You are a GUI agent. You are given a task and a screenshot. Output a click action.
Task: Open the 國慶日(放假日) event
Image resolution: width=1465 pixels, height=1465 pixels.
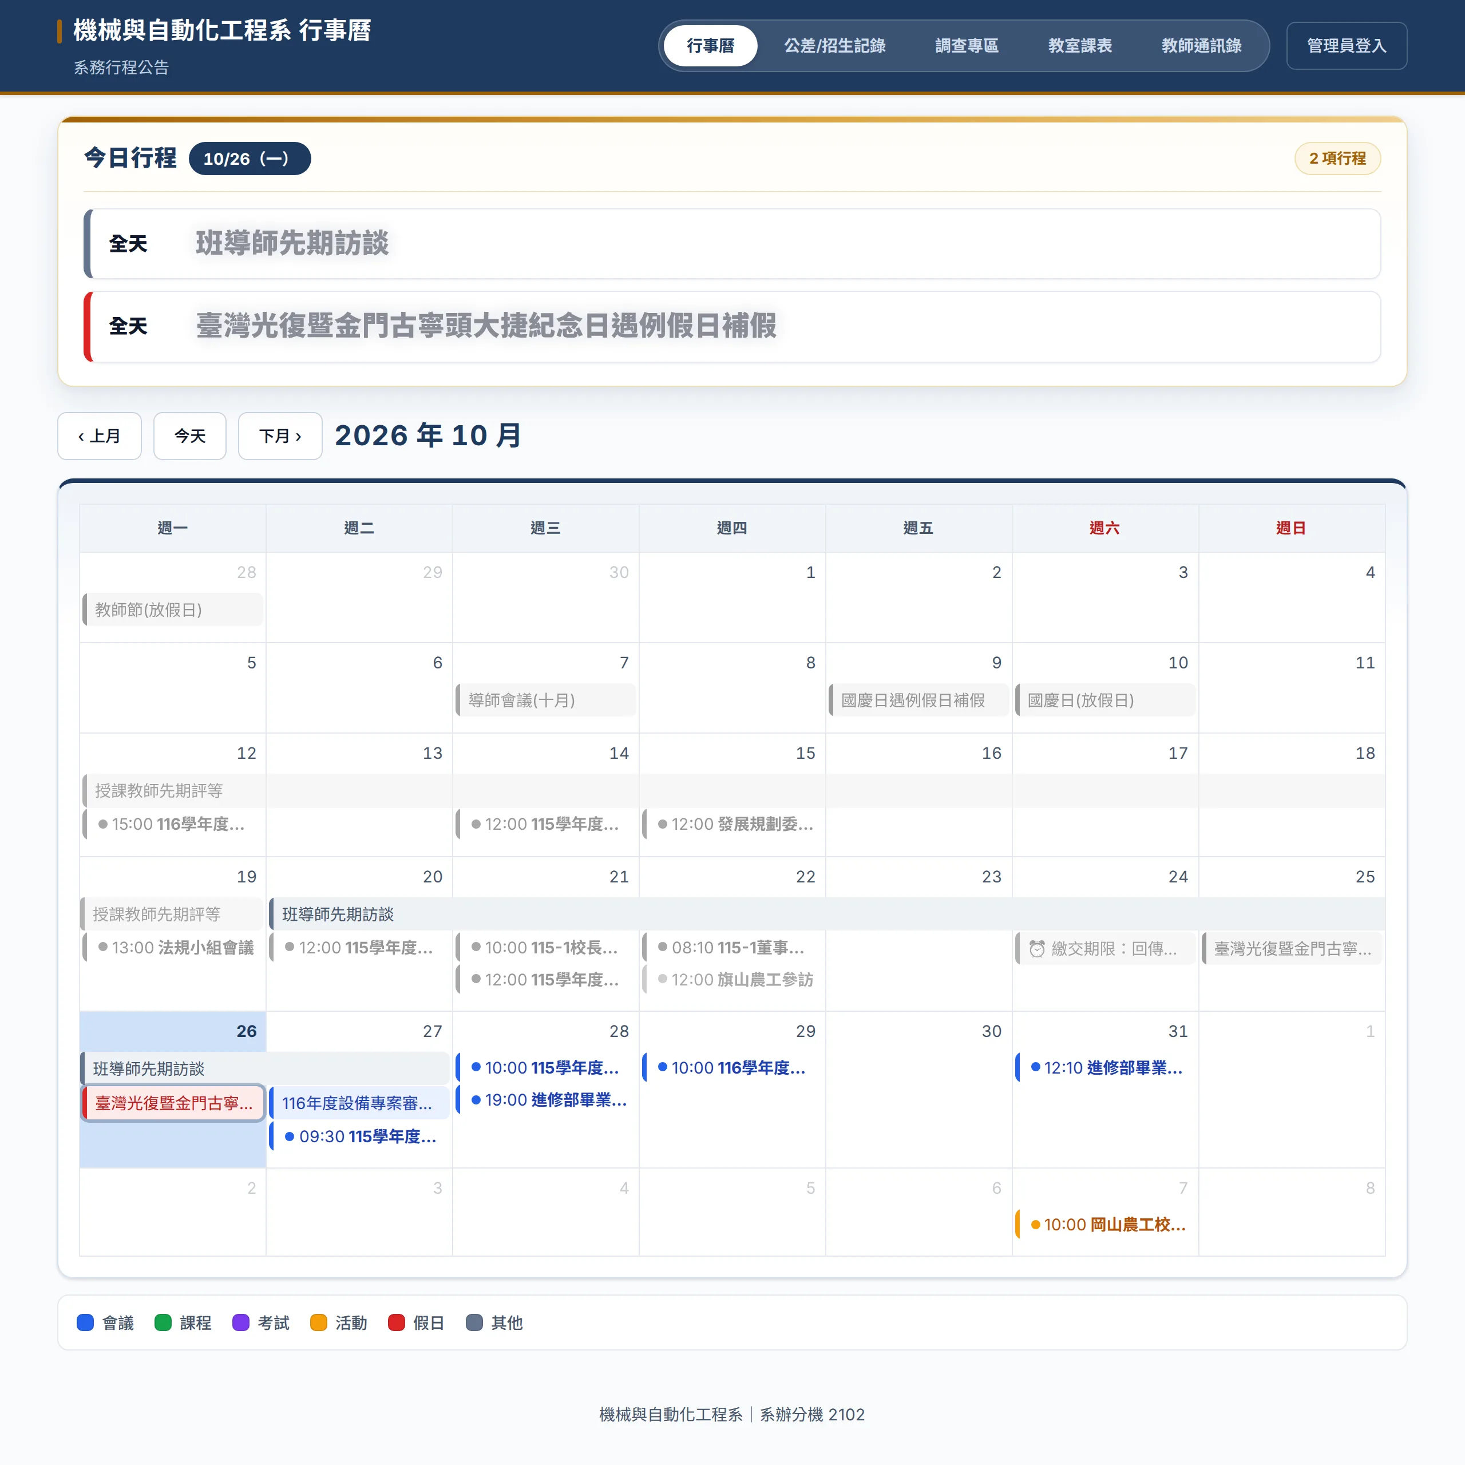tap(1106, 700)
